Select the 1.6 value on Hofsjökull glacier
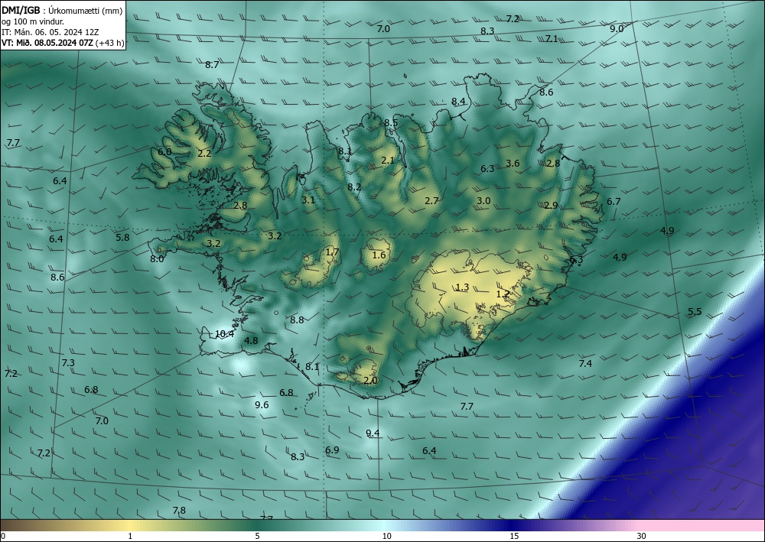The width and height of the screenshot is (765, 542). tap(379, 255)
